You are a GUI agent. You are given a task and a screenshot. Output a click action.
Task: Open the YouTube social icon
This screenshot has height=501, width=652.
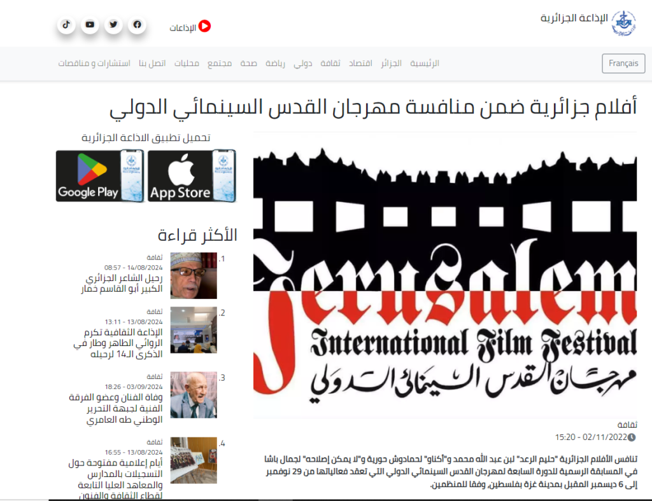90,25
